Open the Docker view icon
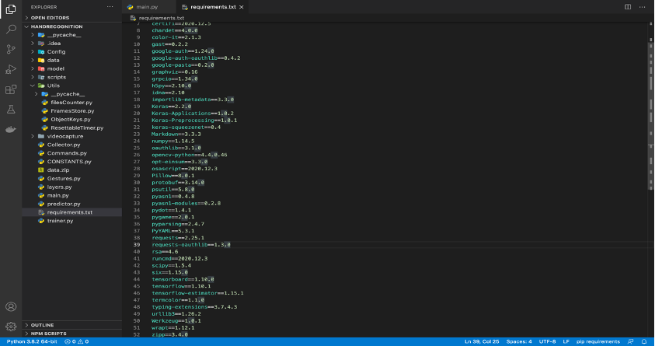Screen dimensions: 655x346 click(11, 129)
